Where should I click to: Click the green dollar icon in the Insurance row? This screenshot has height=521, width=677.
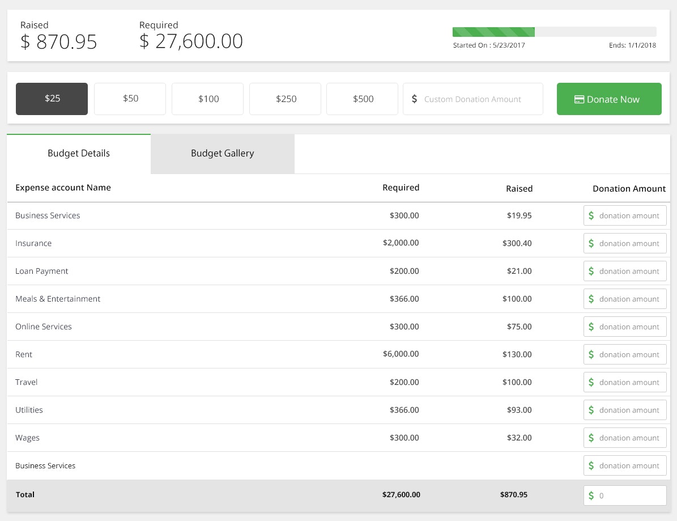coord(591,243)
